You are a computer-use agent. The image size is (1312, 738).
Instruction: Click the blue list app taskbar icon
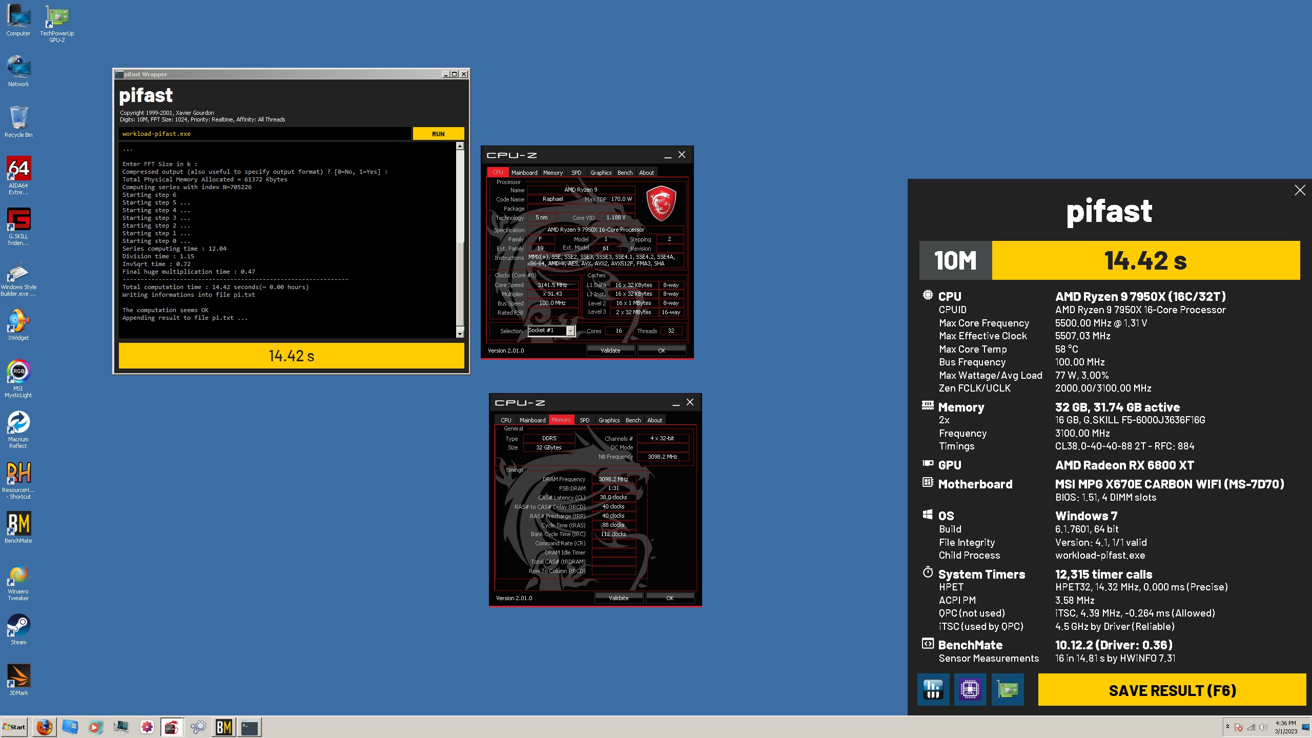(x=70, y=727)
